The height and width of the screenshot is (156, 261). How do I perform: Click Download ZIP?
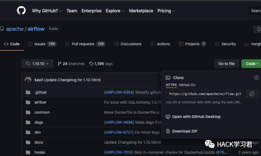coord(182,131)
